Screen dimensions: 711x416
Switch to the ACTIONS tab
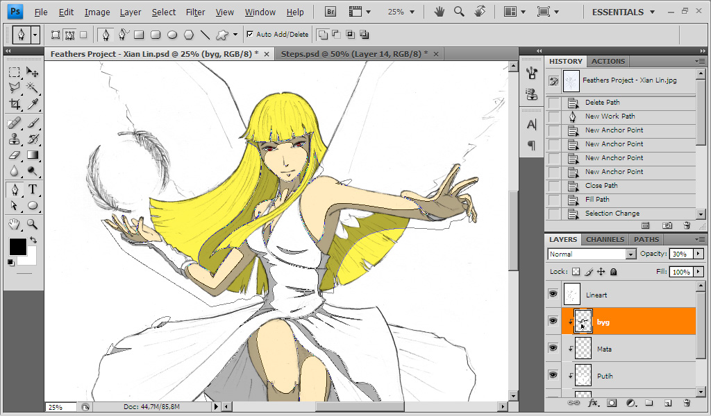[x=608, y=61]
